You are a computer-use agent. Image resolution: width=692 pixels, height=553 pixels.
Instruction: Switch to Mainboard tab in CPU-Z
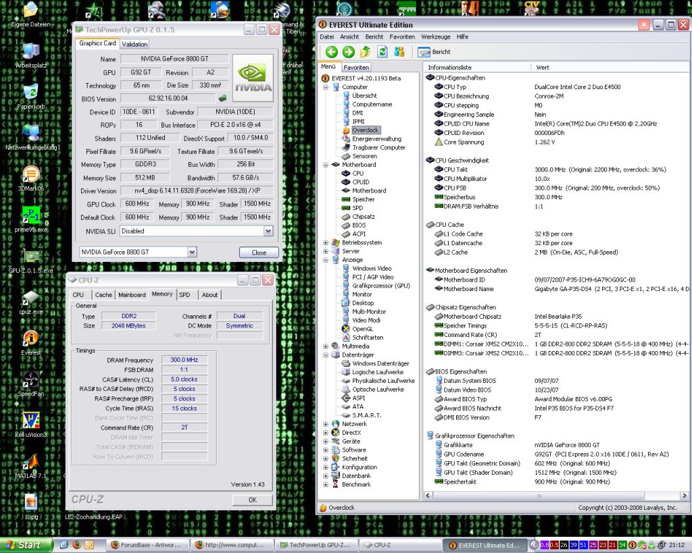132,295
